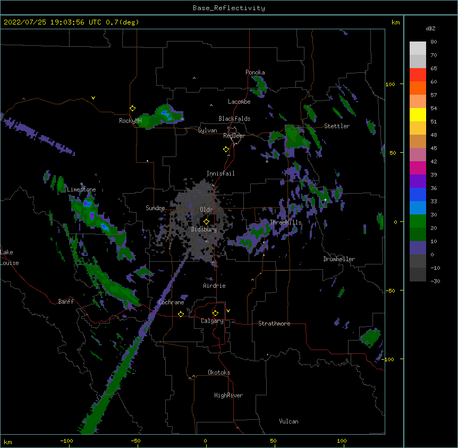This screenshot has height=448, width=458.
Task: Click the yellow diamond marker south of RedDeer
Action: 226,150
